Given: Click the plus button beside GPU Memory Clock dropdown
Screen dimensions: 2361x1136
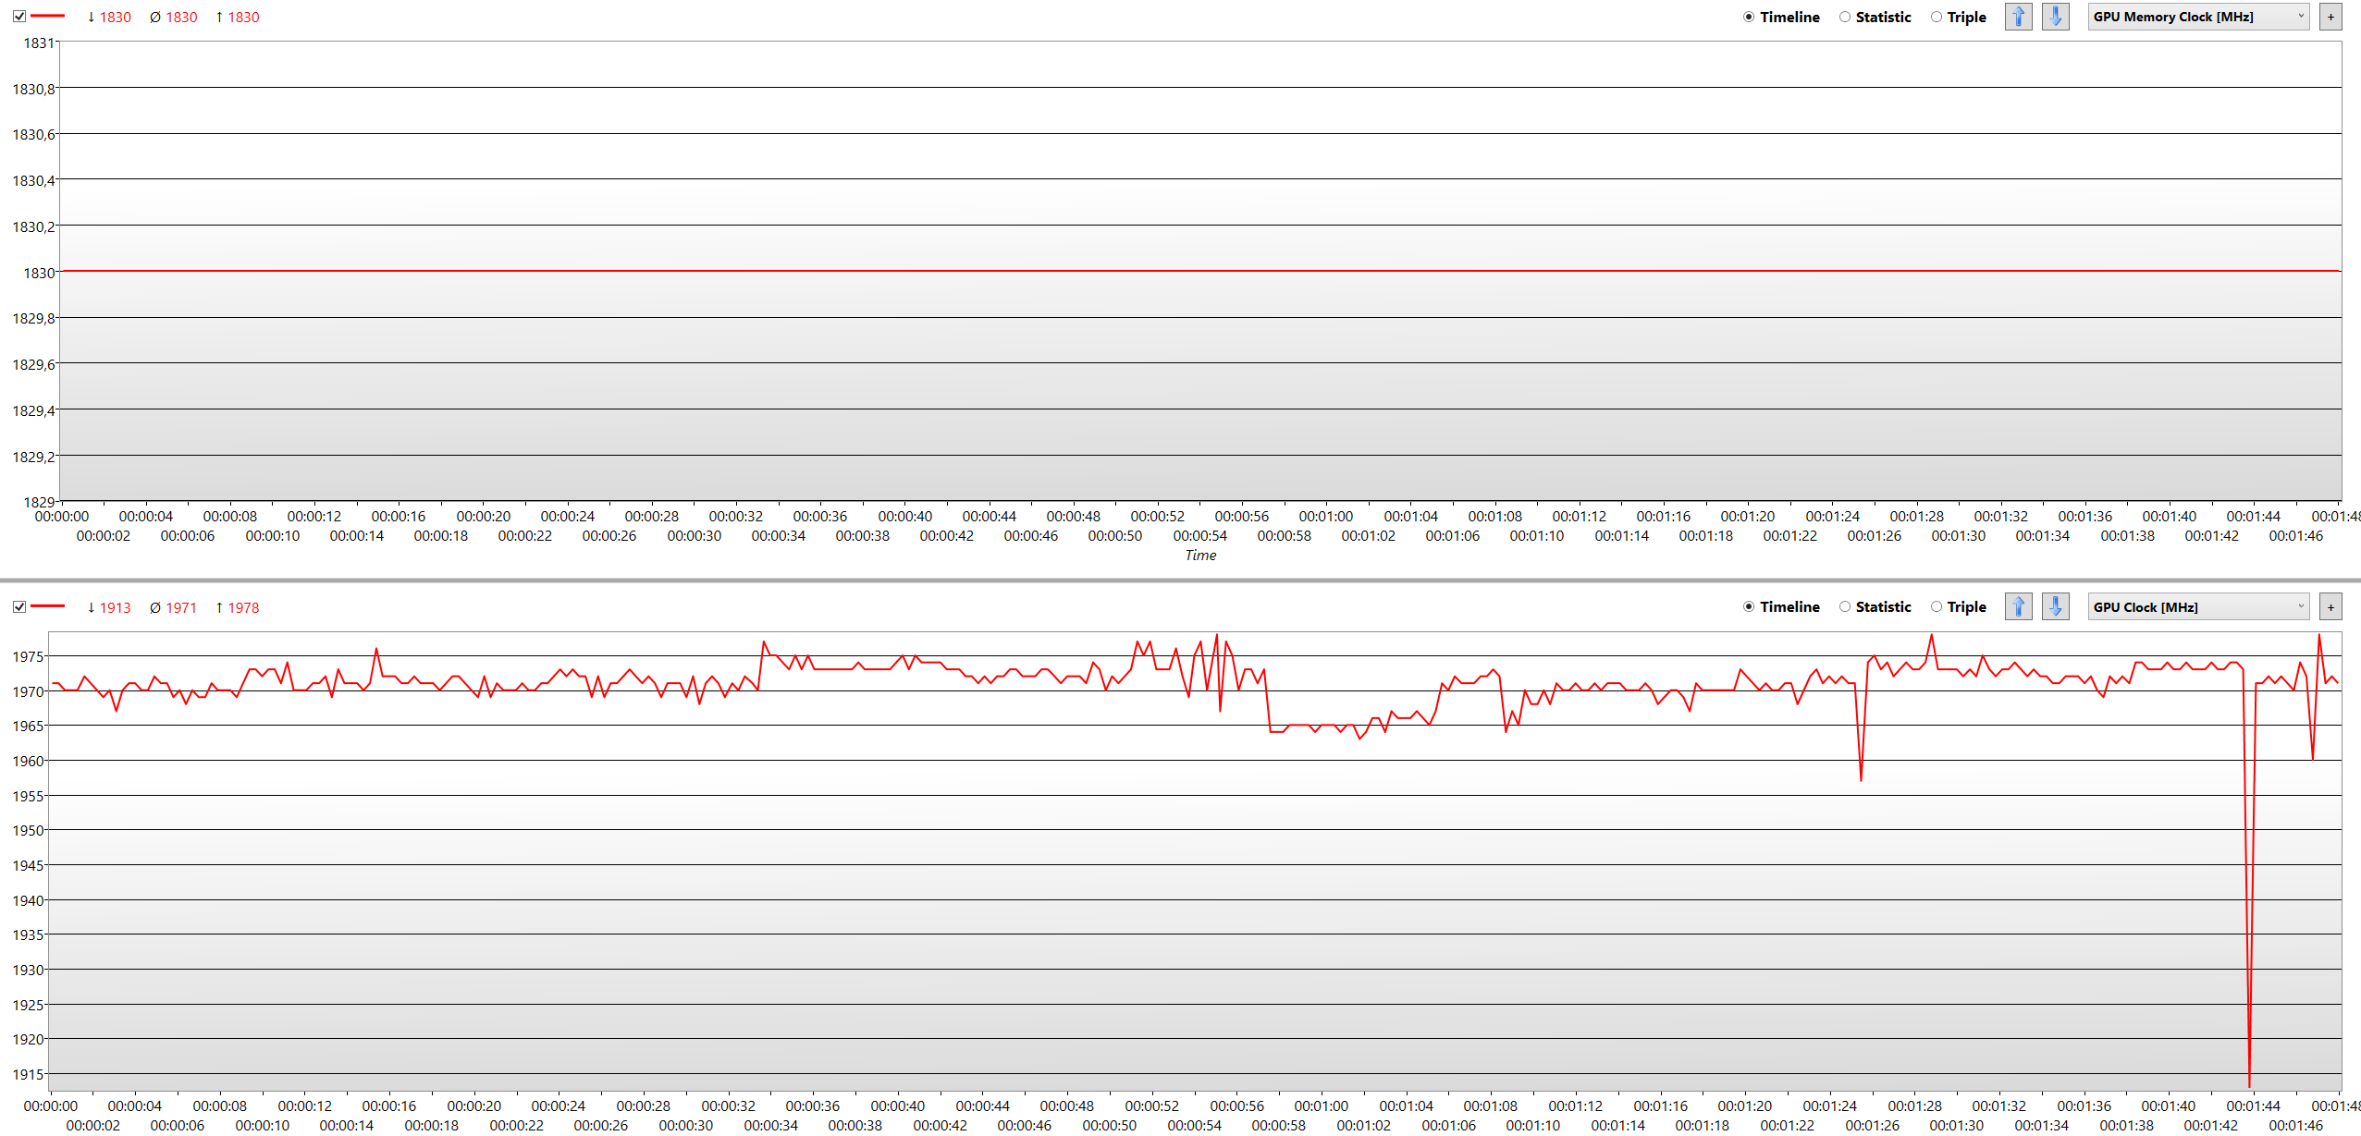Looking at the screenshot, I should pyautogui.click(x=2331, y=17).
